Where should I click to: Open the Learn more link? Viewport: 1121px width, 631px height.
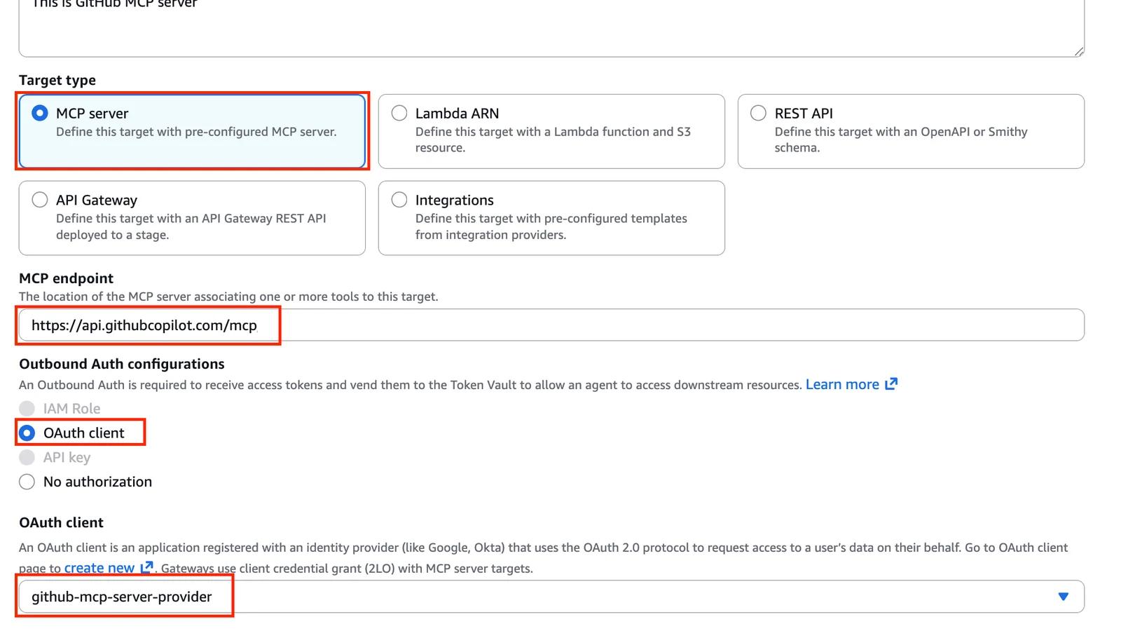click(841, 384)
